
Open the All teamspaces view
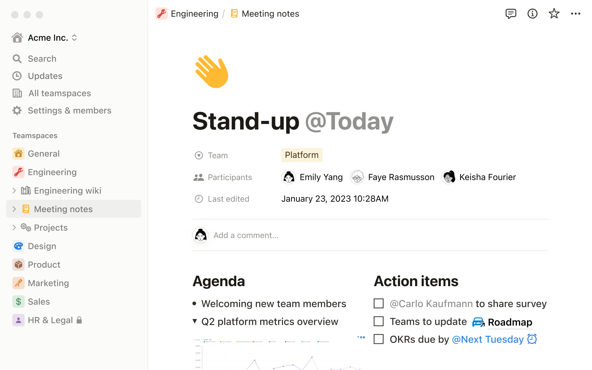[59, 93]
